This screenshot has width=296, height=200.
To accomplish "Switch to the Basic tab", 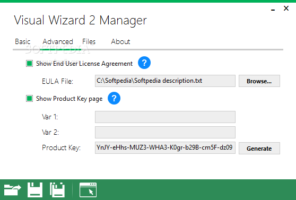I will 23,41.
